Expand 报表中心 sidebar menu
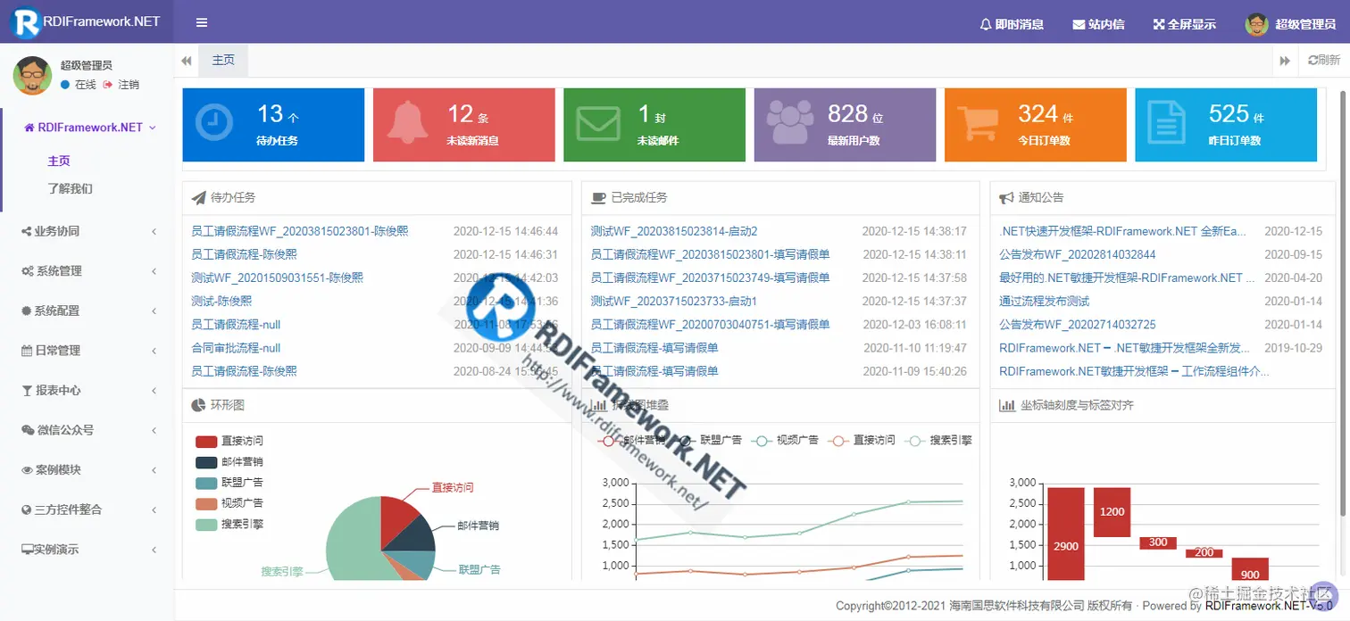 point(87,391)
